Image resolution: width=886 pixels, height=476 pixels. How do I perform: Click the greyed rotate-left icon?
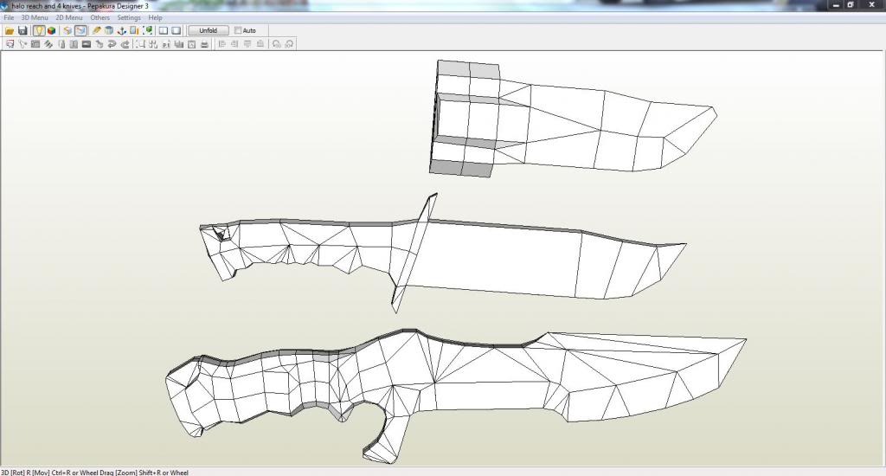coord(276,44)
